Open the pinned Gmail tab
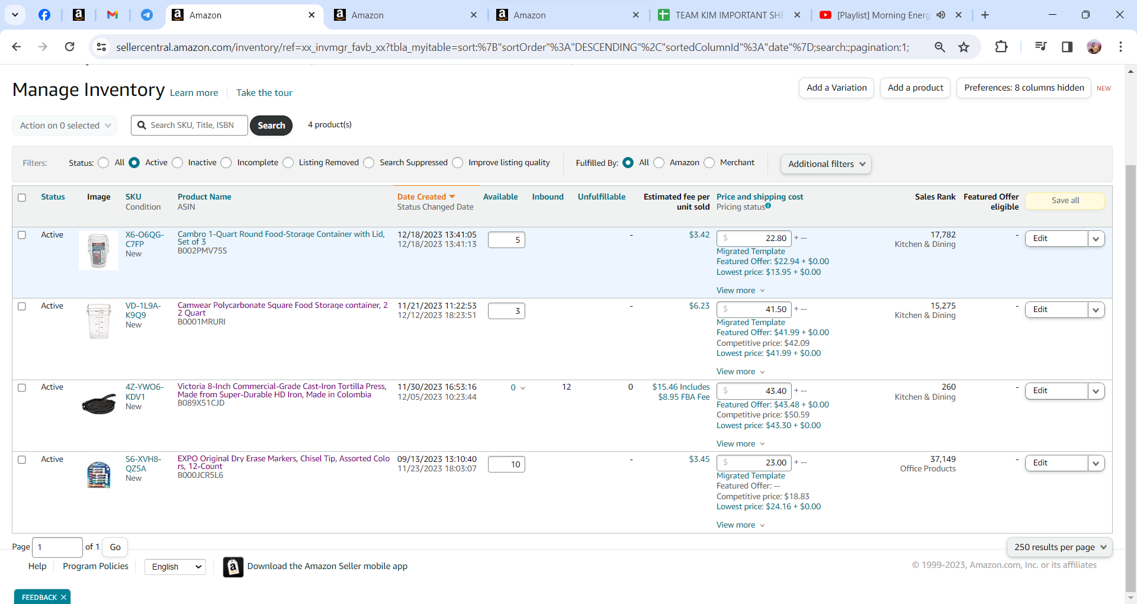Image resolution: width=1137 pixels, height=604 pixels. coord(113,15)
